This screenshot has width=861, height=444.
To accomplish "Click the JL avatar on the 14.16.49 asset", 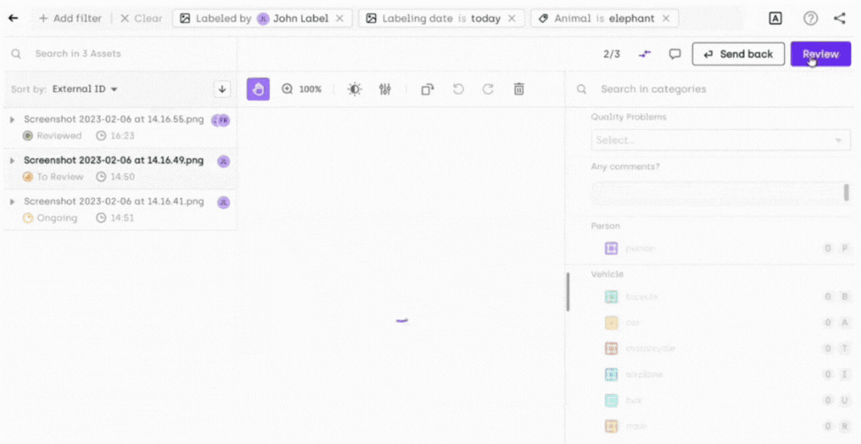I will (x=224, y=161).
